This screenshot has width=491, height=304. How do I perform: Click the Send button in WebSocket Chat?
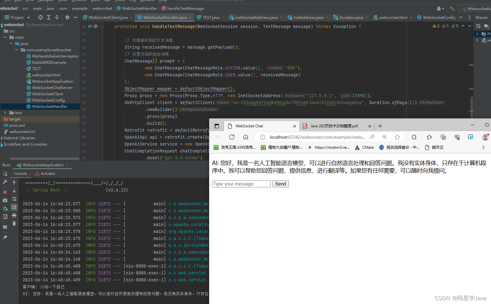click(x=280, y=184)
